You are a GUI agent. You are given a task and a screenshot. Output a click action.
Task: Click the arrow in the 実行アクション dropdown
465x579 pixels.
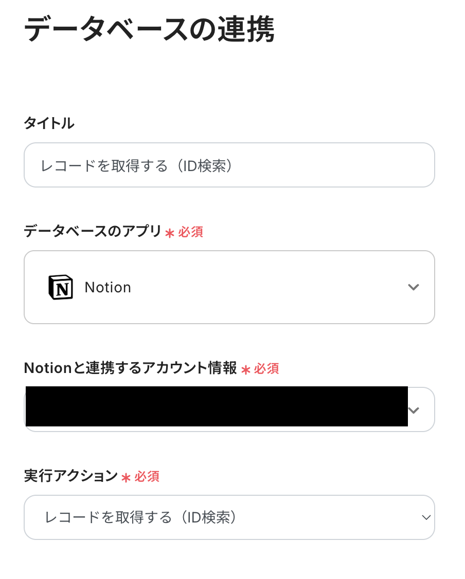426,517
